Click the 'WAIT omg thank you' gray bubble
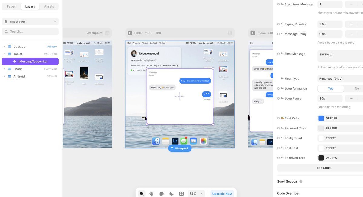This screenshot has height=197, width=363. (x=163, y=87)
